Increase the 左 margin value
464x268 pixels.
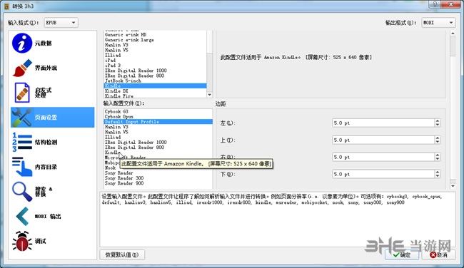coord(438,121)
